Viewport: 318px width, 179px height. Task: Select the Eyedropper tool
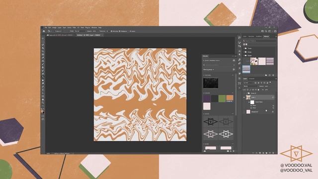click(43, 58)
